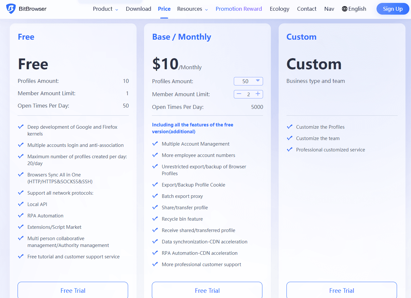Click checkmark icon beside Local API
Viewport: 411px width, 298px height.
pos(21,204)
